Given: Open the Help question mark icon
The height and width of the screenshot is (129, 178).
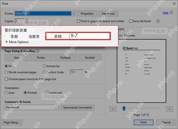Looking at the screenshot, I should [171, 13].
